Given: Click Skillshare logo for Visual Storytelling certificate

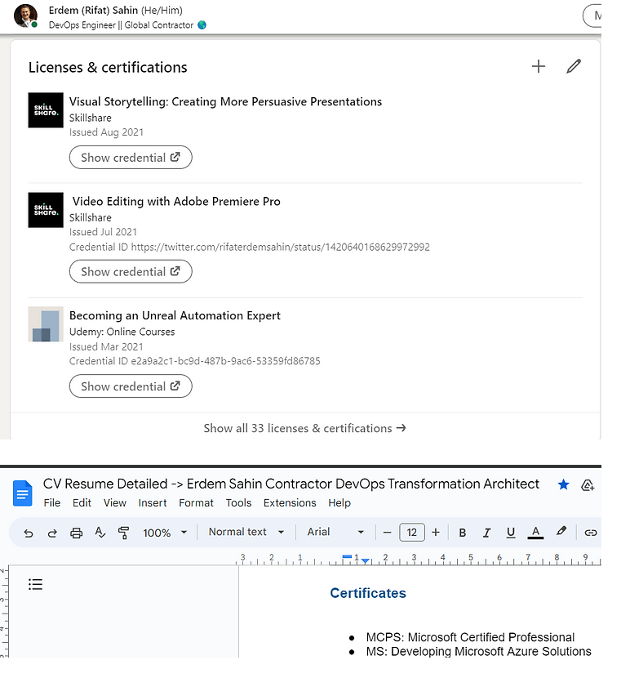Looking at the screenshot, I should [x=46, y=110].
